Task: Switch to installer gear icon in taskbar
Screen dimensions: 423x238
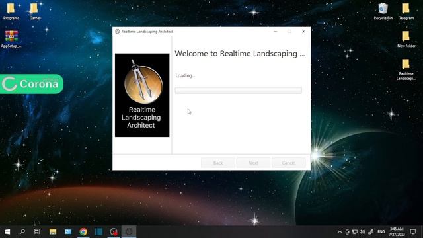Action: 129,232
